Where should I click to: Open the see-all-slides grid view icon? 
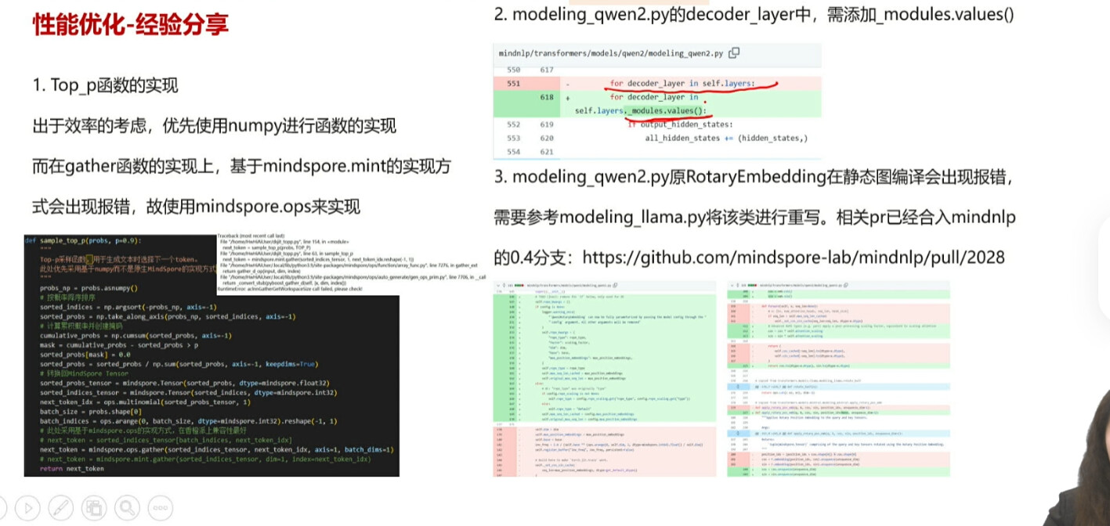tap(96, 509)
